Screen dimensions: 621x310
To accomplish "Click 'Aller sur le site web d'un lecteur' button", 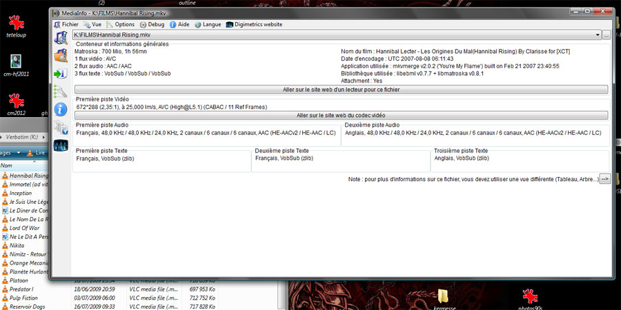I will pos(341,90).
